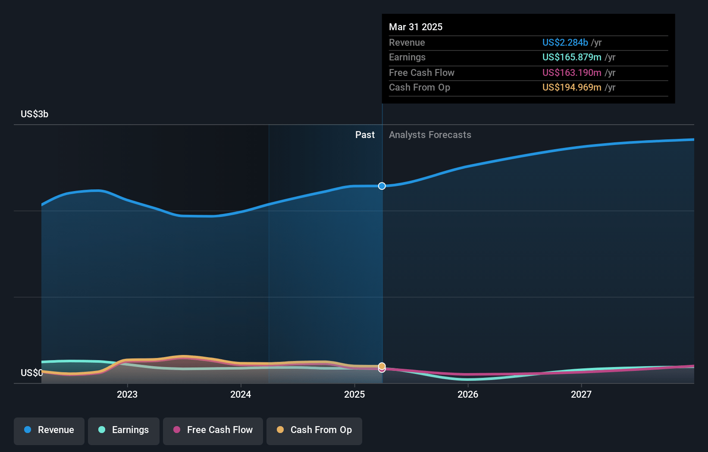The width and height of the screenshot is (708, 452).
Task: Click the 2027 x-axis label
Action: tap(581, 394)
